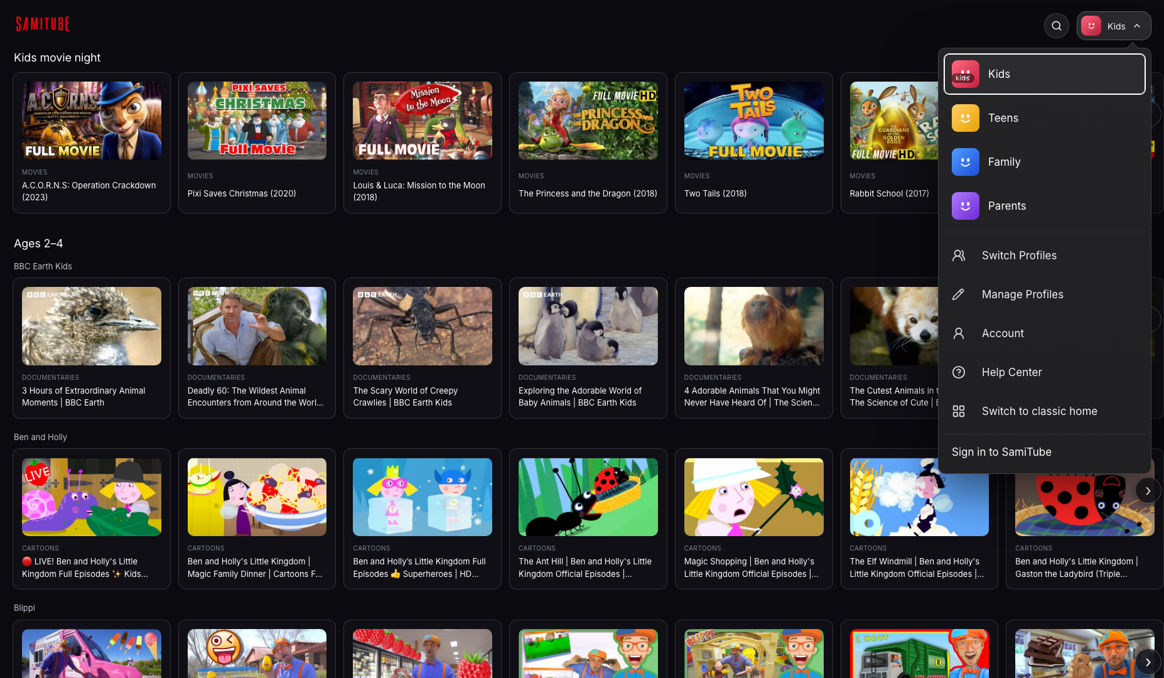
Task: Open Scary World of Creepy Crawlies thumbnail
Action: (423, 326)
